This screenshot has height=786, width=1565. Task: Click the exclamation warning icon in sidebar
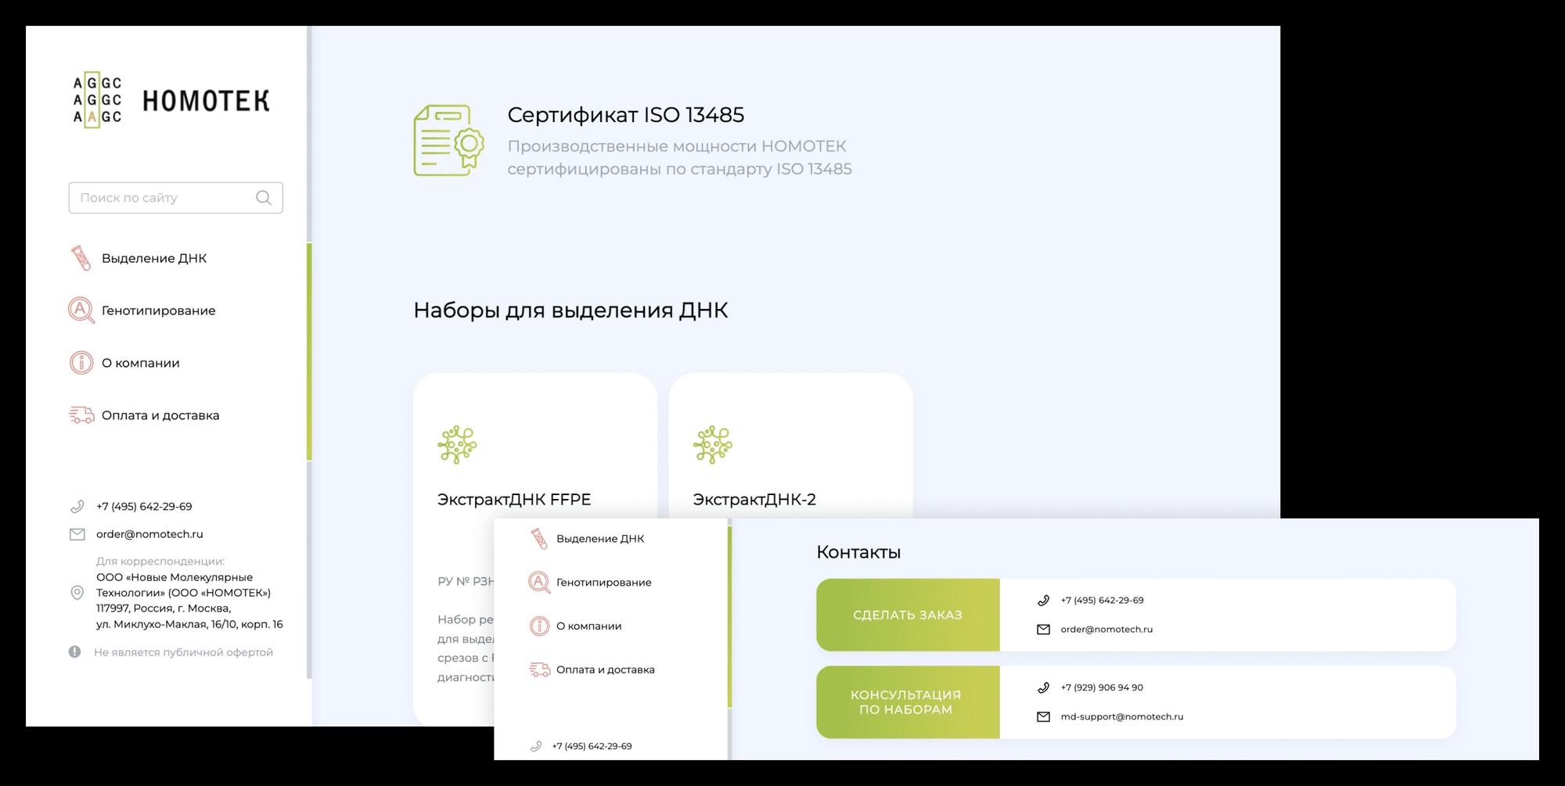click(x=74, y=651)
